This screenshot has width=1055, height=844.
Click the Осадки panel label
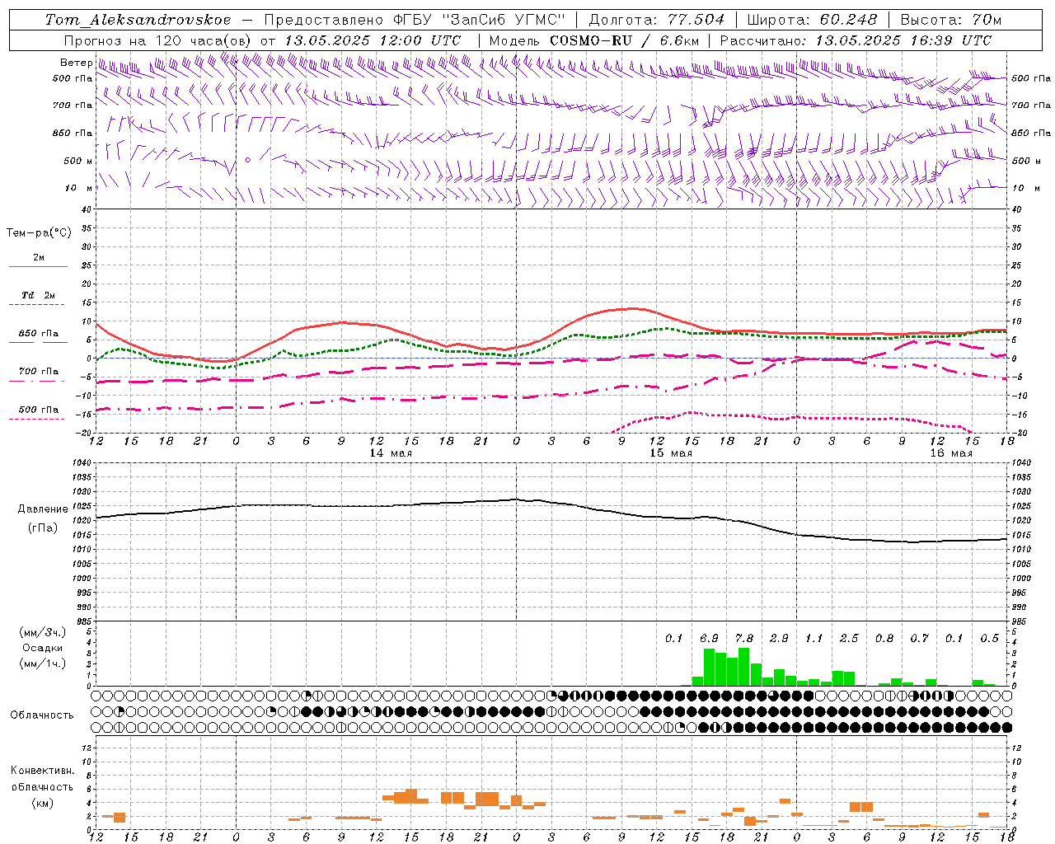(x=42, y=648)
